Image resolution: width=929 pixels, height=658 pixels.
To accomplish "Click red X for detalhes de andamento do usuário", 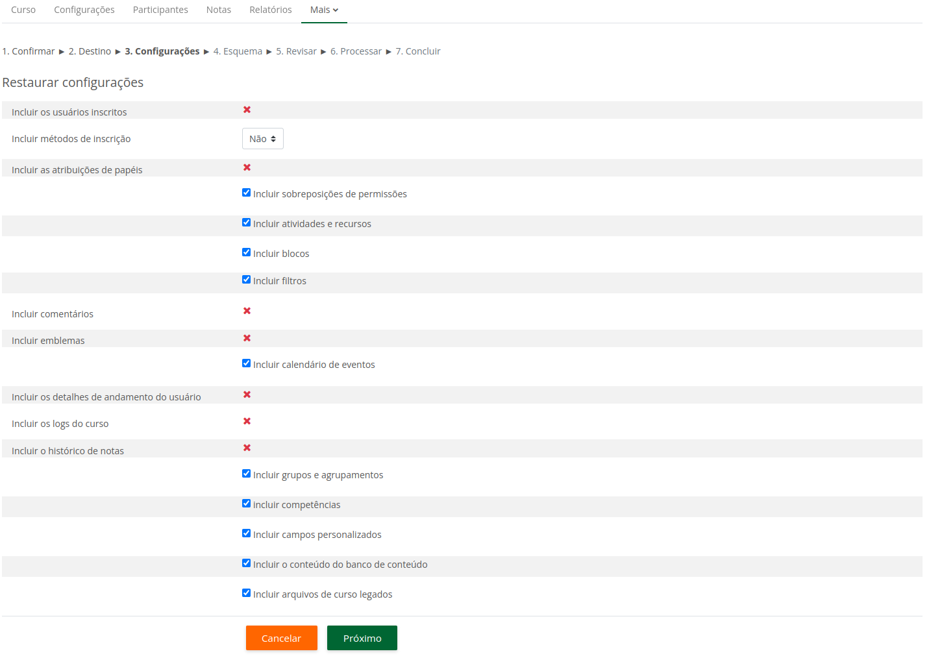I will coord(247,395).
